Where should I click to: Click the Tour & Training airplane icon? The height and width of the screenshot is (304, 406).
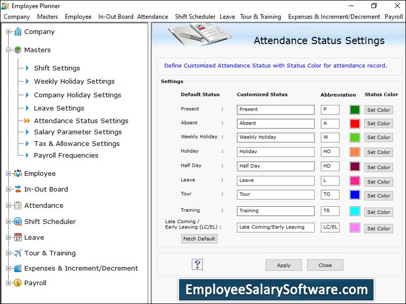point(18,253)
